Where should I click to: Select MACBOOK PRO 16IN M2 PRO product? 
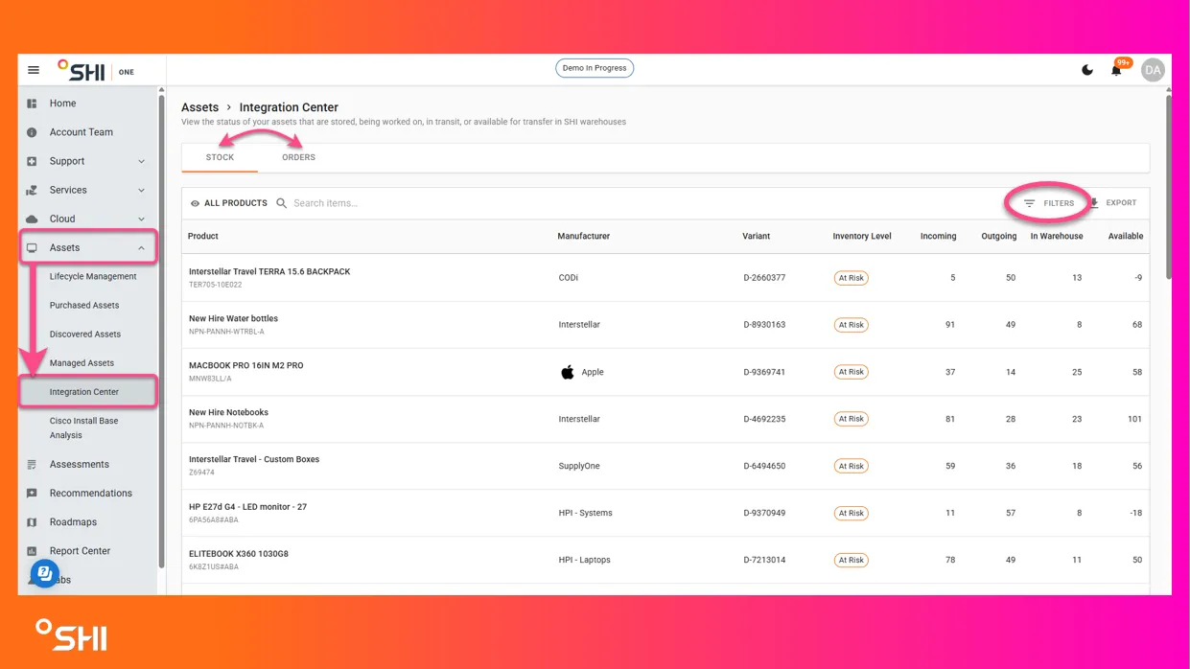coord(245,365)
